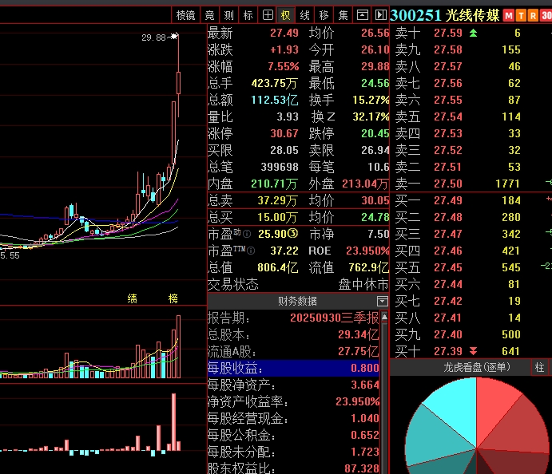The image size is (552, 474).
Task: Toggle the 权 adjustment button
Action: pyautogui.click(x=286, y=15)
